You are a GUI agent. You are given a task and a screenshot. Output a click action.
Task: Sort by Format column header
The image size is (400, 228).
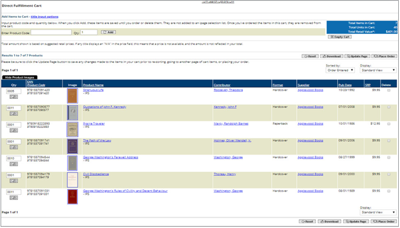pyautogui.click(x=277, y=85)
